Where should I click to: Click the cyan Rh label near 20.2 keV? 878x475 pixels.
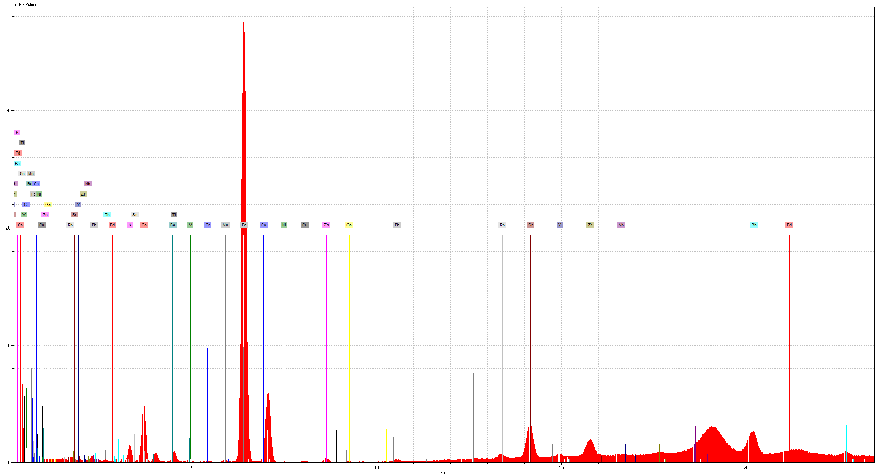pyautogui.click(x=754, y=225)
